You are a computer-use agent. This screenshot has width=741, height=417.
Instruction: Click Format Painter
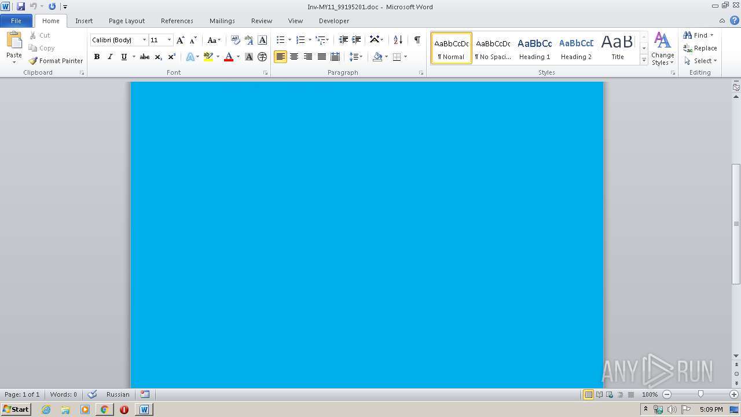(x=56, y=61)
